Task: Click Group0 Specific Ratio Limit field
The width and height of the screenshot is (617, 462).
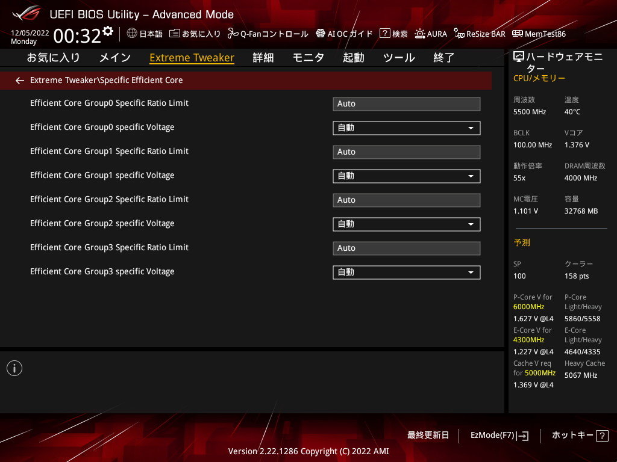Action: (x=407, y=104)
